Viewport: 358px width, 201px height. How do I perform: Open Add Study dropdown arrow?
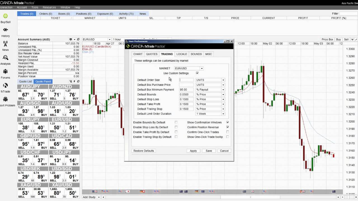(98, 197)
